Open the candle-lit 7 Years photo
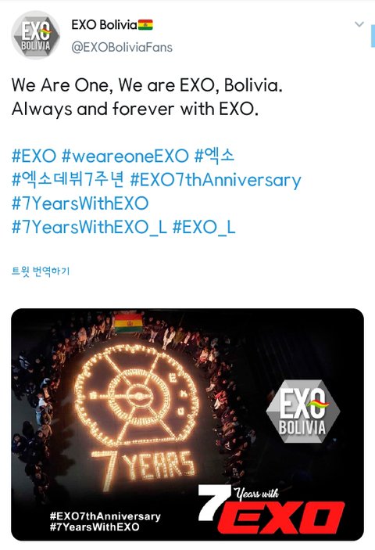 (x=187, y=425)
